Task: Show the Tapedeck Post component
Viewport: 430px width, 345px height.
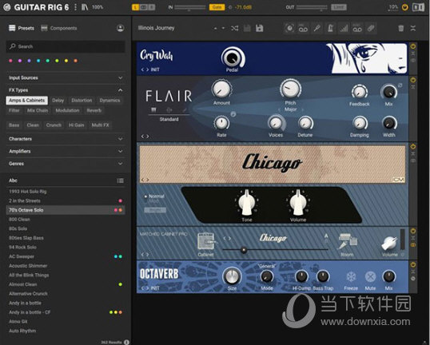Action: tap(357, 28)
